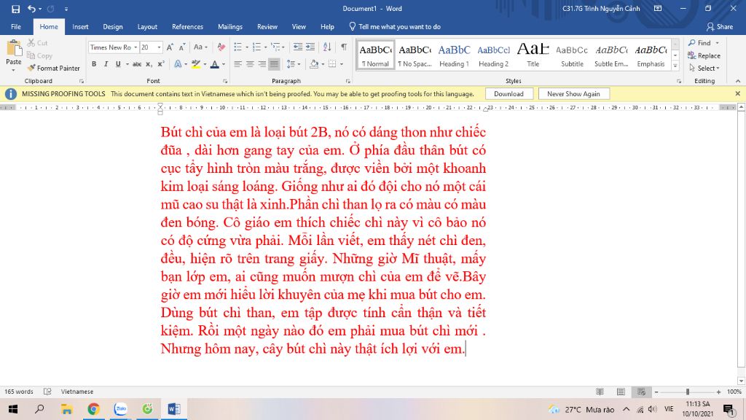
Task: Apply text effects and typography
Action: (x=178, y=64)
